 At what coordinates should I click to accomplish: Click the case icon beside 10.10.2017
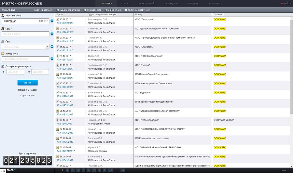point(58,84)
